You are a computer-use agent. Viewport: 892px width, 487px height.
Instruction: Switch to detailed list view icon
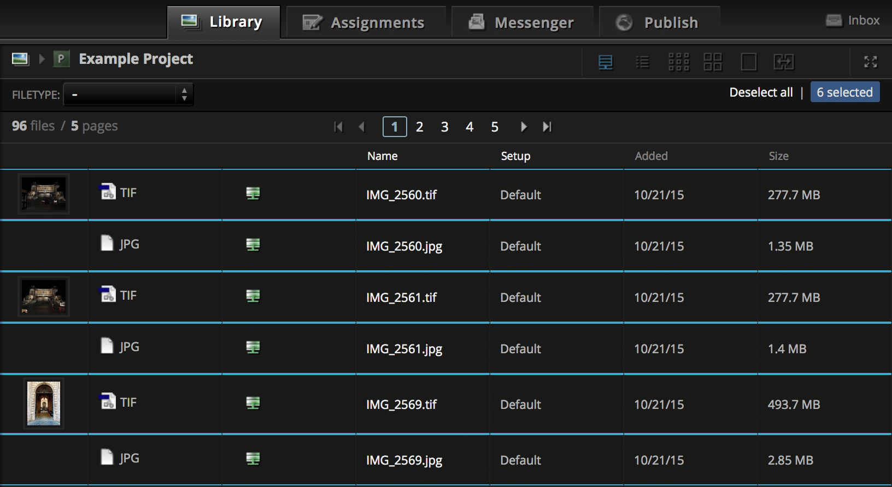click(x=606, y=62)
